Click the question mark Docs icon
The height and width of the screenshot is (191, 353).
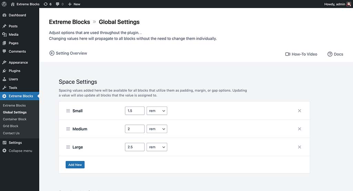click(330, 54)
